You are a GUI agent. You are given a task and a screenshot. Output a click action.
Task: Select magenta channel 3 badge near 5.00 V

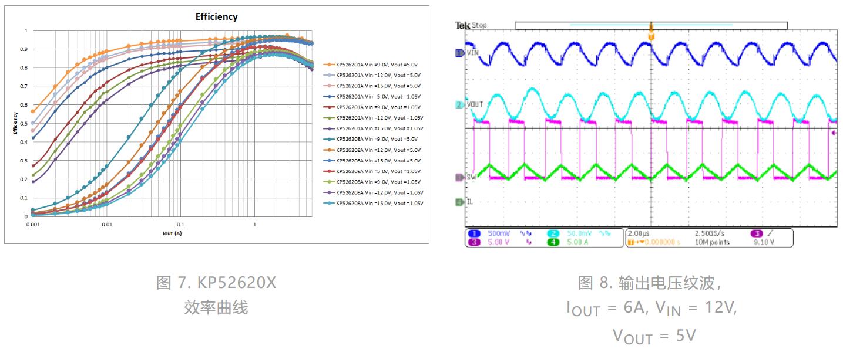click(x=475, y=242)
